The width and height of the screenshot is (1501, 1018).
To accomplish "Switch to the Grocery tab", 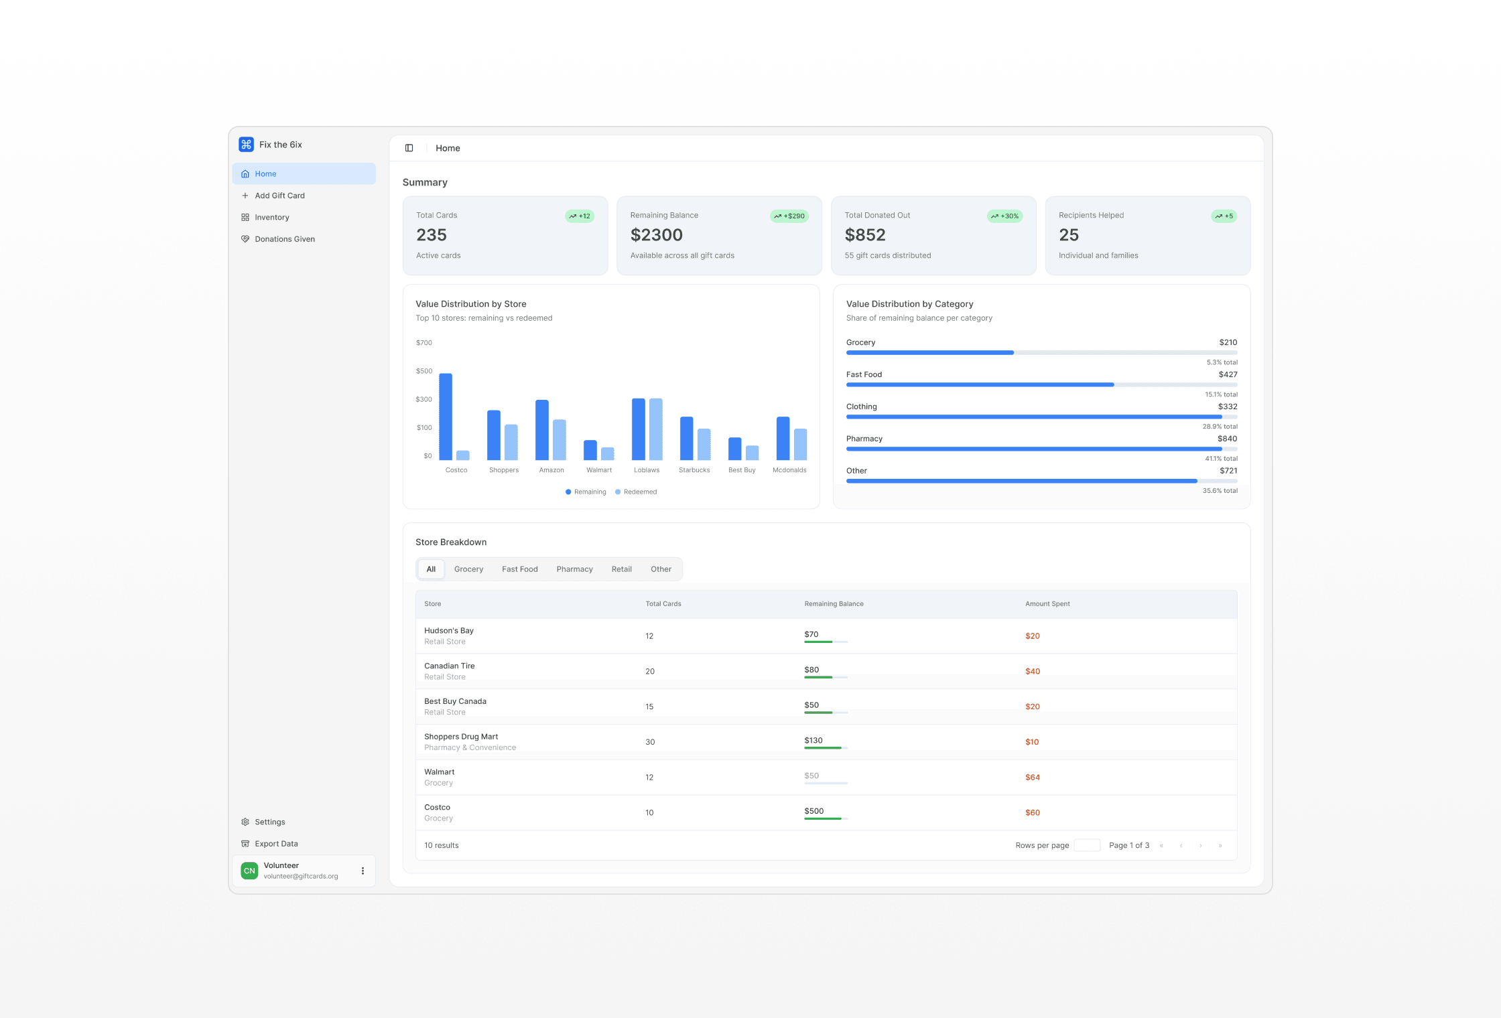I will [x=468, y=569].
